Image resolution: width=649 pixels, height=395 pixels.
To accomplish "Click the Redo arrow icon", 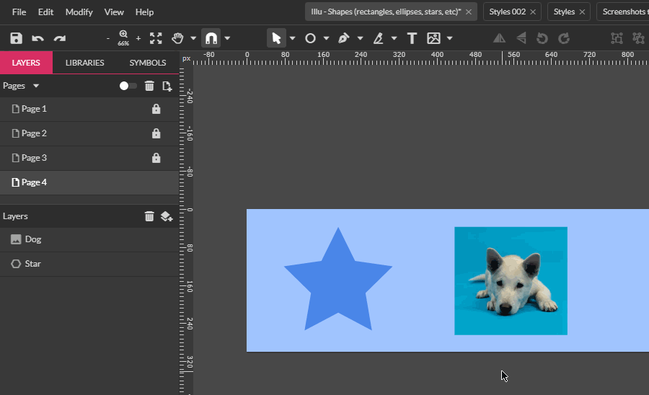I will tap(60, 38).
